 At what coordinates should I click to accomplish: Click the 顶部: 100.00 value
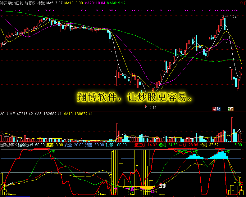click(116, 145)
